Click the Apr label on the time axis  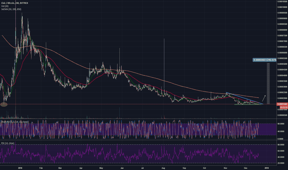pos(81,168)
